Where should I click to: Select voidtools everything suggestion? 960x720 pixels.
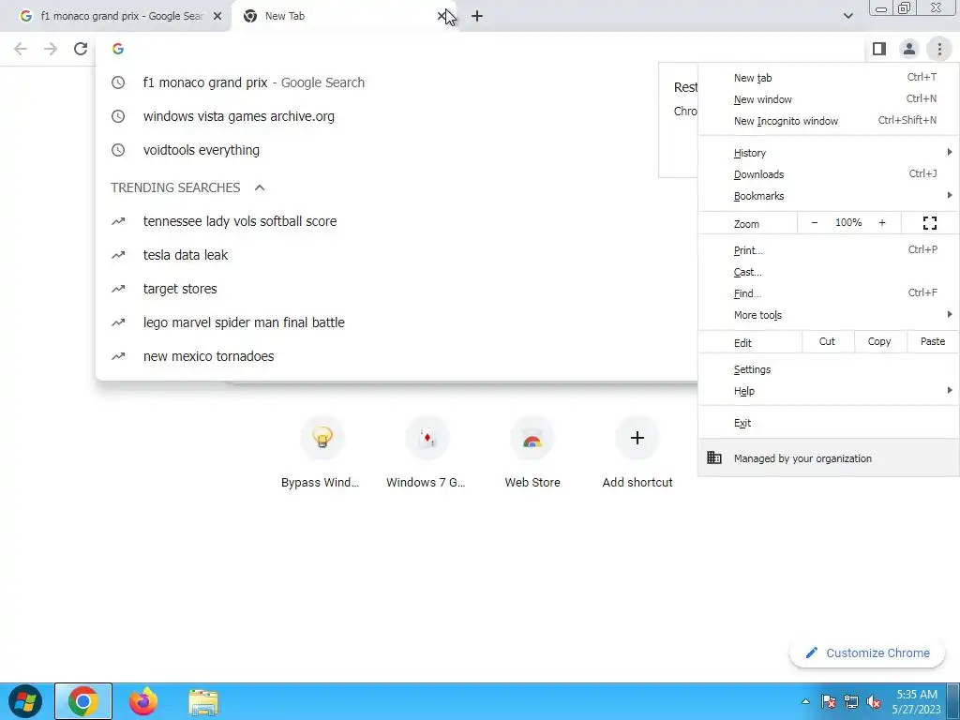pyautogui.click(x=397, y=150)
